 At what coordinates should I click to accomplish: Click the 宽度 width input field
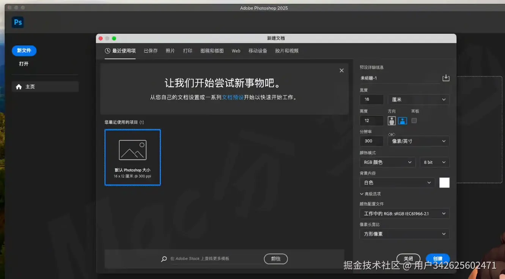pos(371,99)
